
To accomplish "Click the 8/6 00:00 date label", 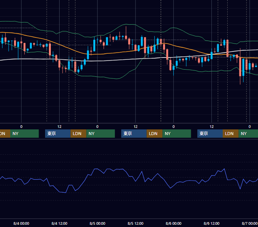I will pos(173,223).
